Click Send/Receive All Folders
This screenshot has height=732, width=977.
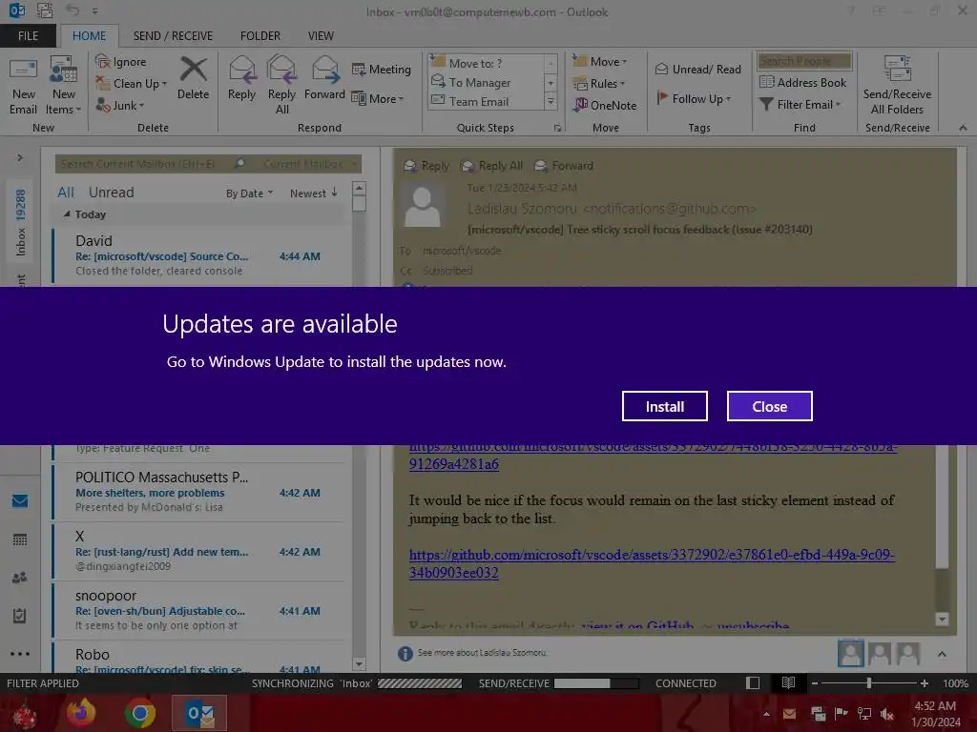coord(897,85)
